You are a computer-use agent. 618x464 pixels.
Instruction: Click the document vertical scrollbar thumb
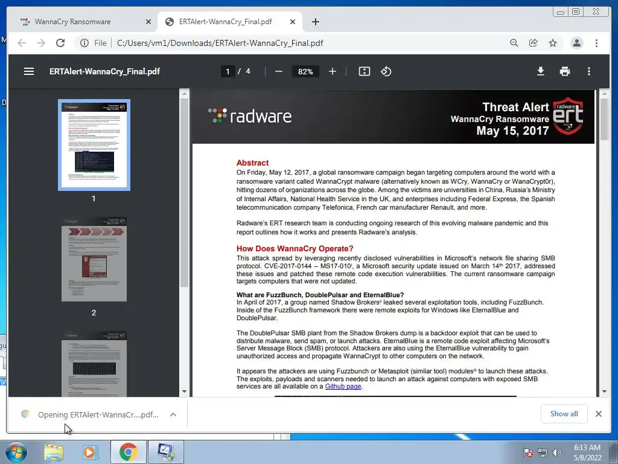pyautogui.click(x=604, y=119)
